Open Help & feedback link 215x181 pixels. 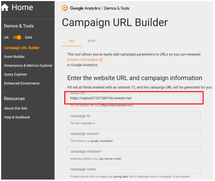17,117
